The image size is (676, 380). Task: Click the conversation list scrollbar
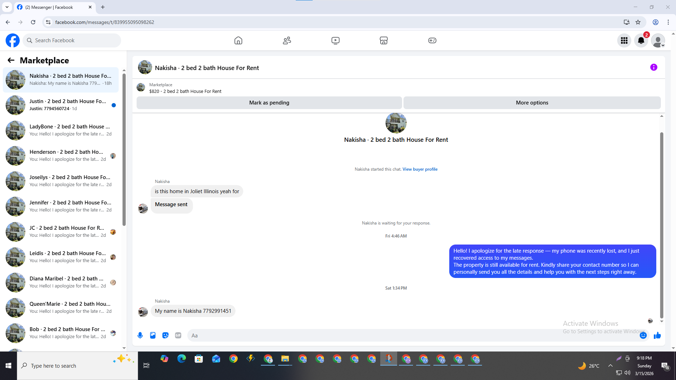click(124, 150)
